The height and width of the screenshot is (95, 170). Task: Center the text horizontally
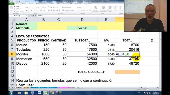51,10
